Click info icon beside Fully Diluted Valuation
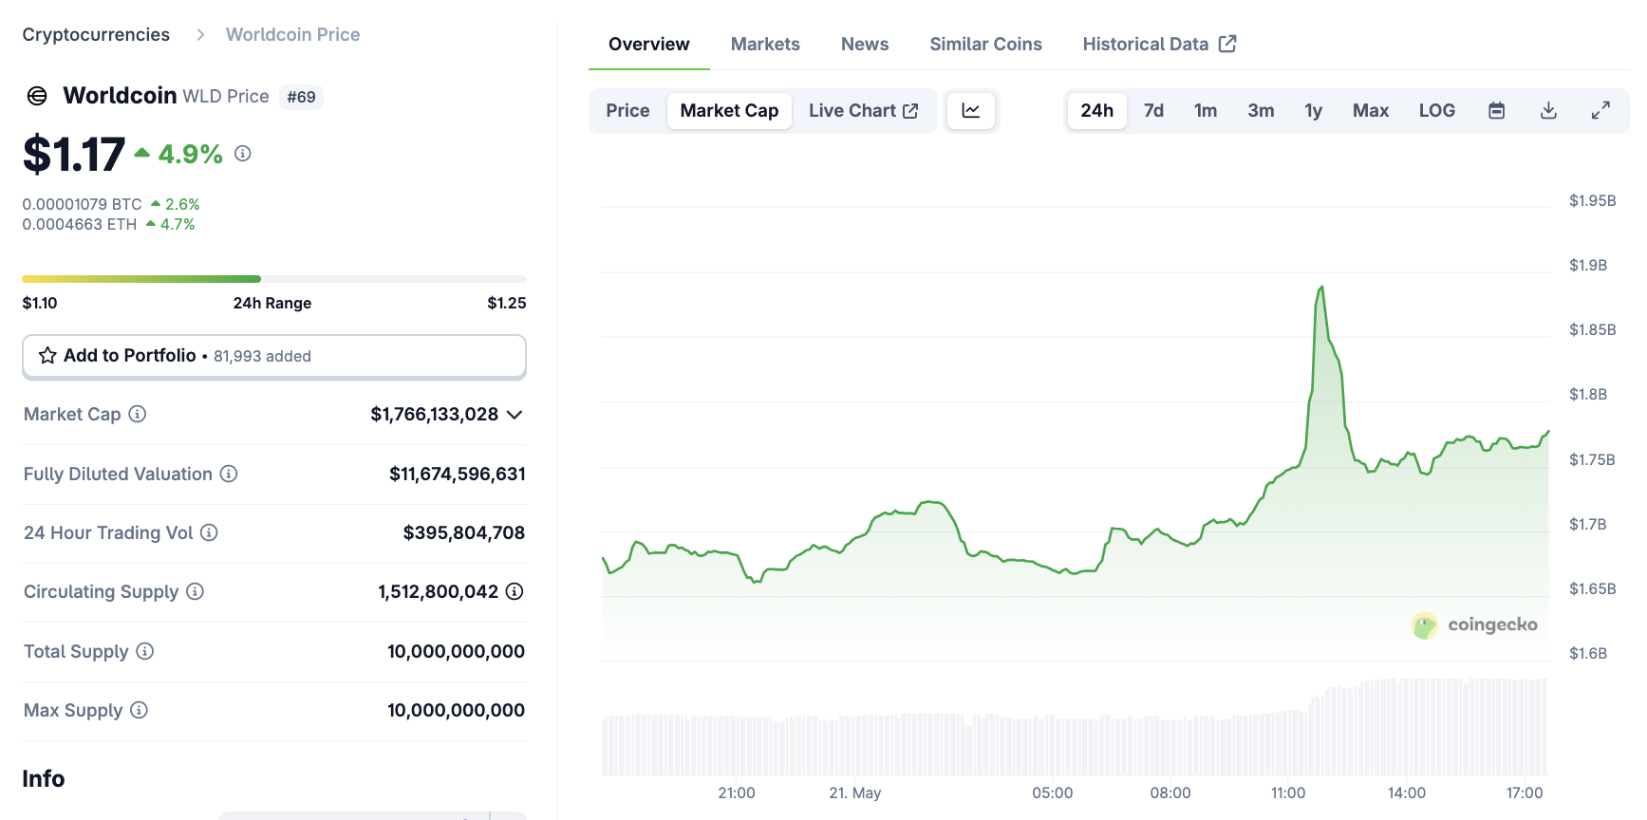This screenshot has height=820, width=1647. click(229, 474)
